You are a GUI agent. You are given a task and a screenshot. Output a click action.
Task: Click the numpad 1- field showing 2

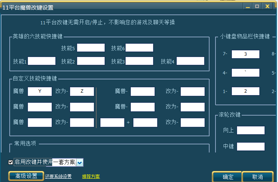coord(245,91)
